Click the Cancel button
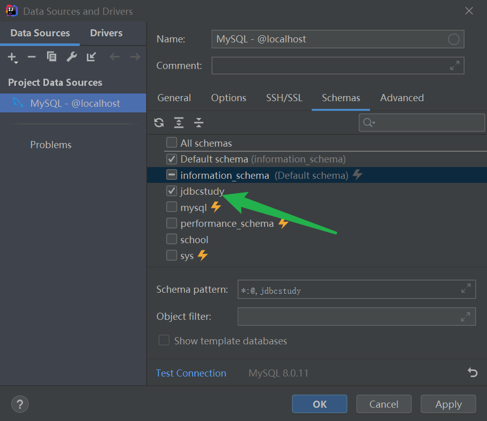 click(x=384, y=404)
